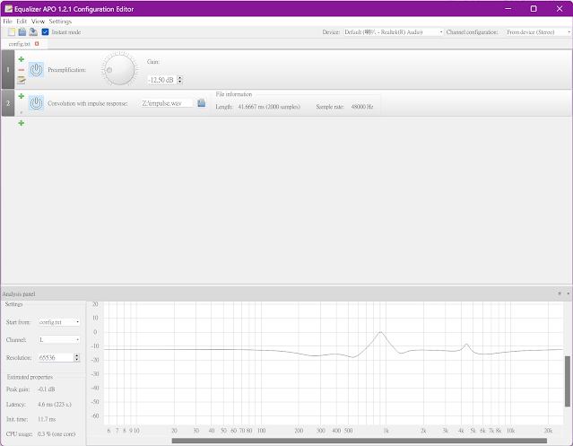Open a configuration file from toolbar
Viewport: 573px width, 446px height.
[x=22, y=32]
